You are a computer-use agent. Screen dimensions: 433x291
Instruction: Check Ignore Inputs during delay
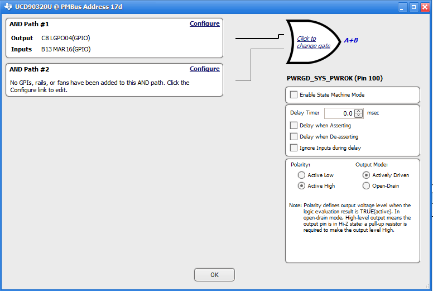(294, 148)
